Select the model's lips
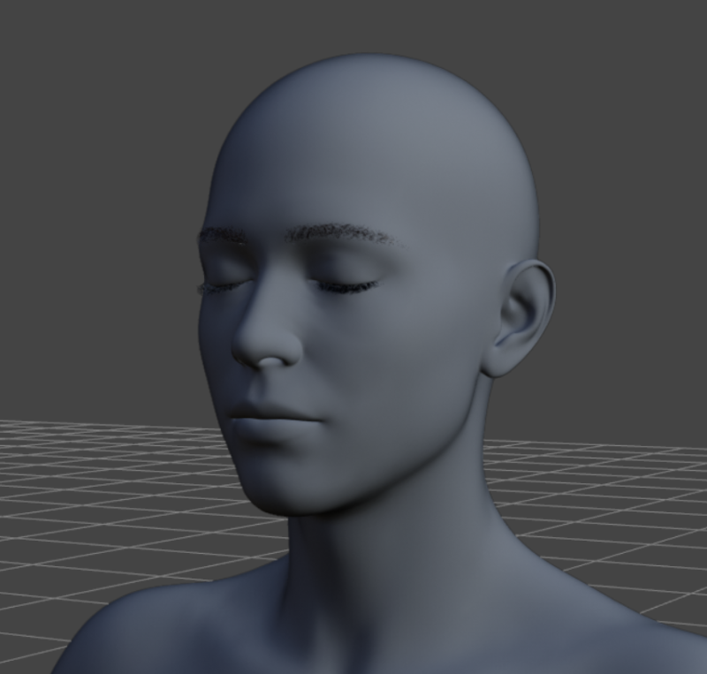This screenshot has height=674, width=707. [x=276, y=424]
